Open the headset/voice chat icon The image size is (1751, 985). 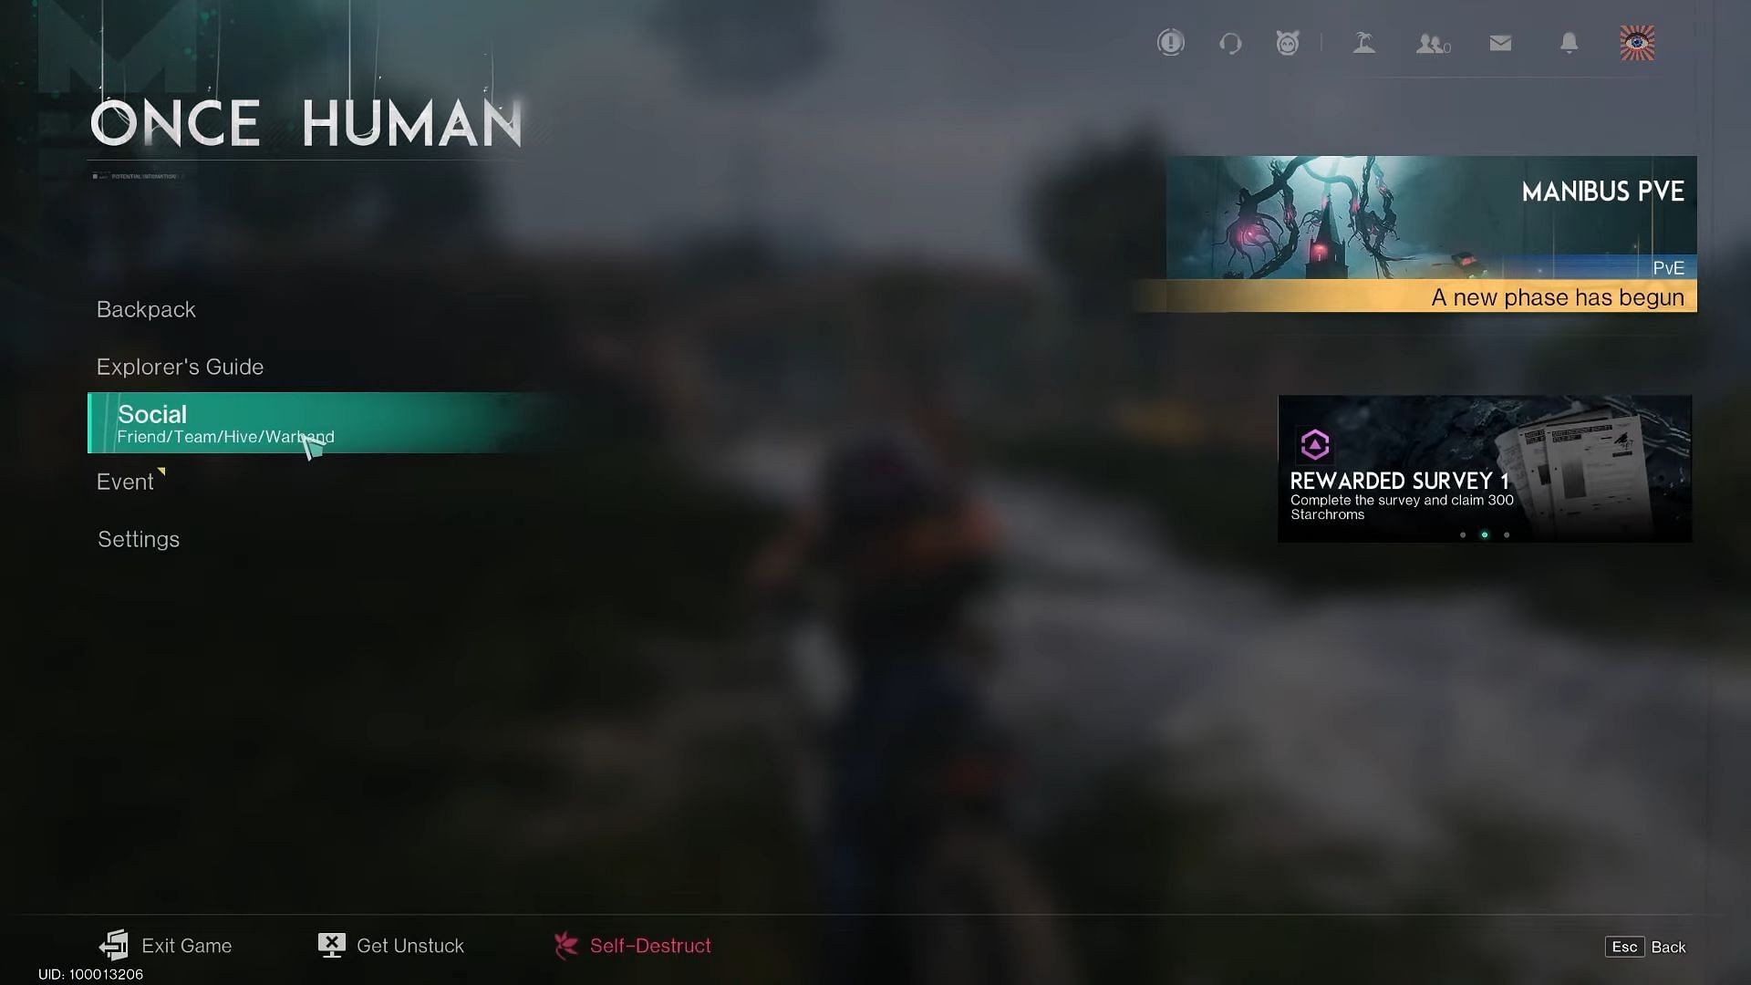pos(1230,42)
